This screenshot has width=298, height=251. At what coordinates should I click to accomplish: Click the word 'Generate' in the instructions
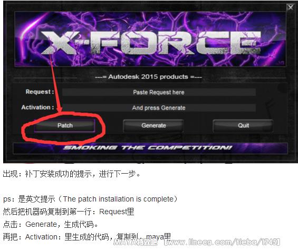point(41,224)
